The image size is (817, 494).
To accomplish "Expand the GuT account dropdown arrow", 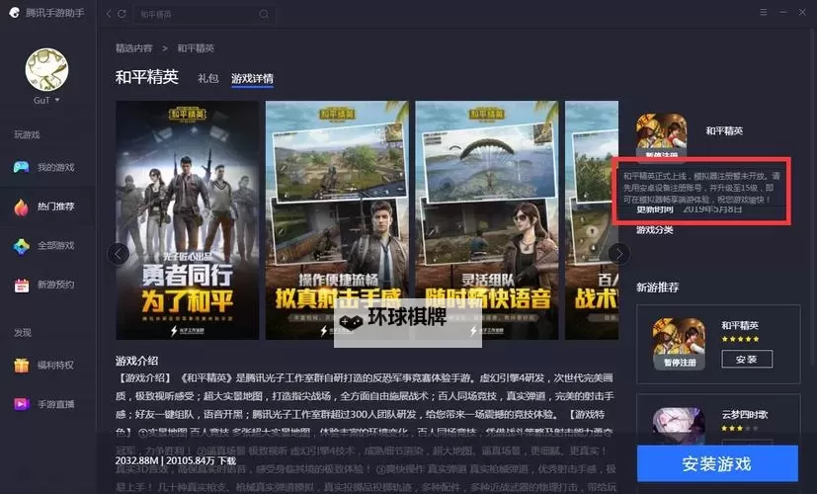I will tap(57, 100).
